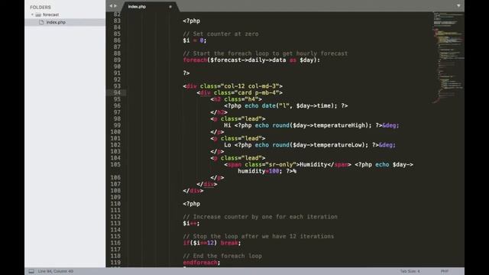The image size is (489, 275).
Task: Click line number 116 in the gutter
Action: 115,243
